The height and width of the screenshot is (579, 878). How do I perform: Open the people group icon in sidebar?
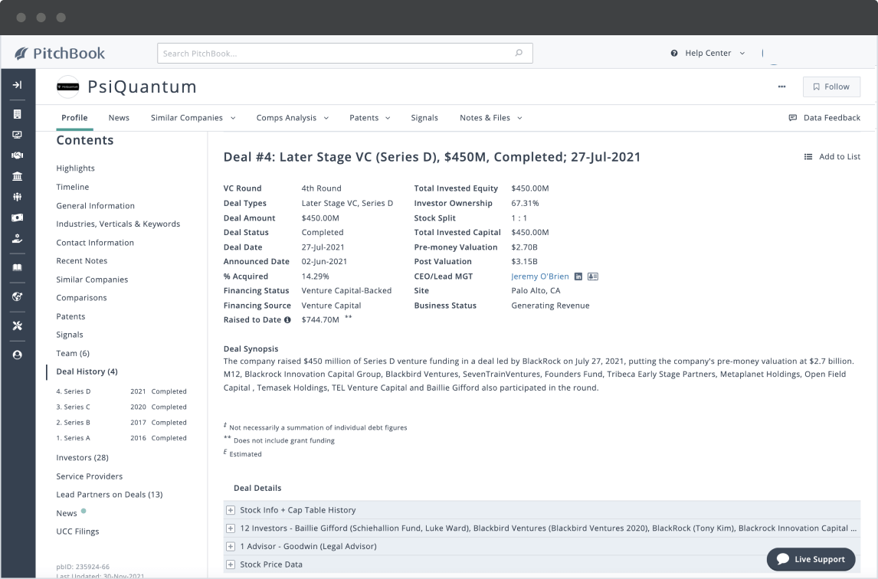click(18, 197)
